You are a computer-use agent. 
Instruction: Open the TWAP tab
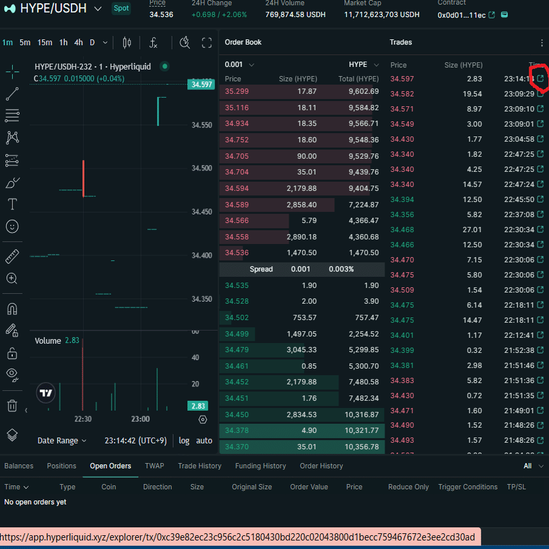coord(154,466)
